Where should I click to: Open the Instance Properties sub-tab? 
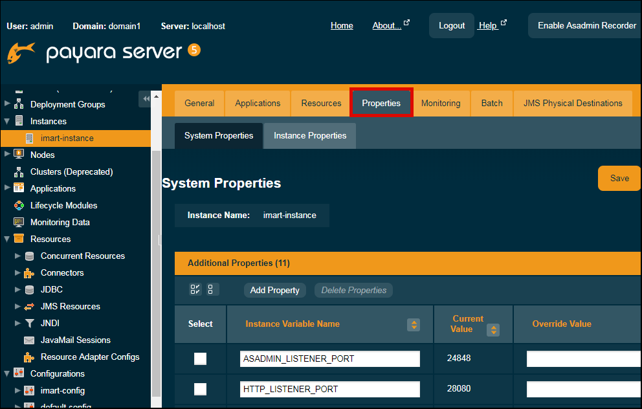310,136
